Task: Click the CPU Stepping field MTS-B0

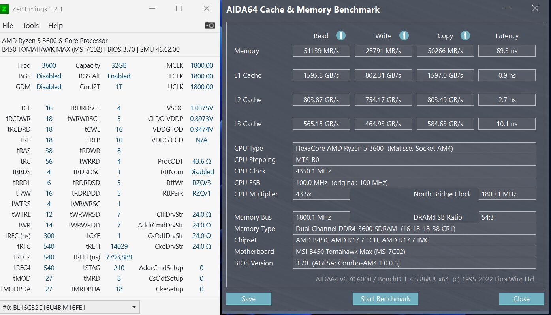Action: pyautogui.click(x=414, y=160)
